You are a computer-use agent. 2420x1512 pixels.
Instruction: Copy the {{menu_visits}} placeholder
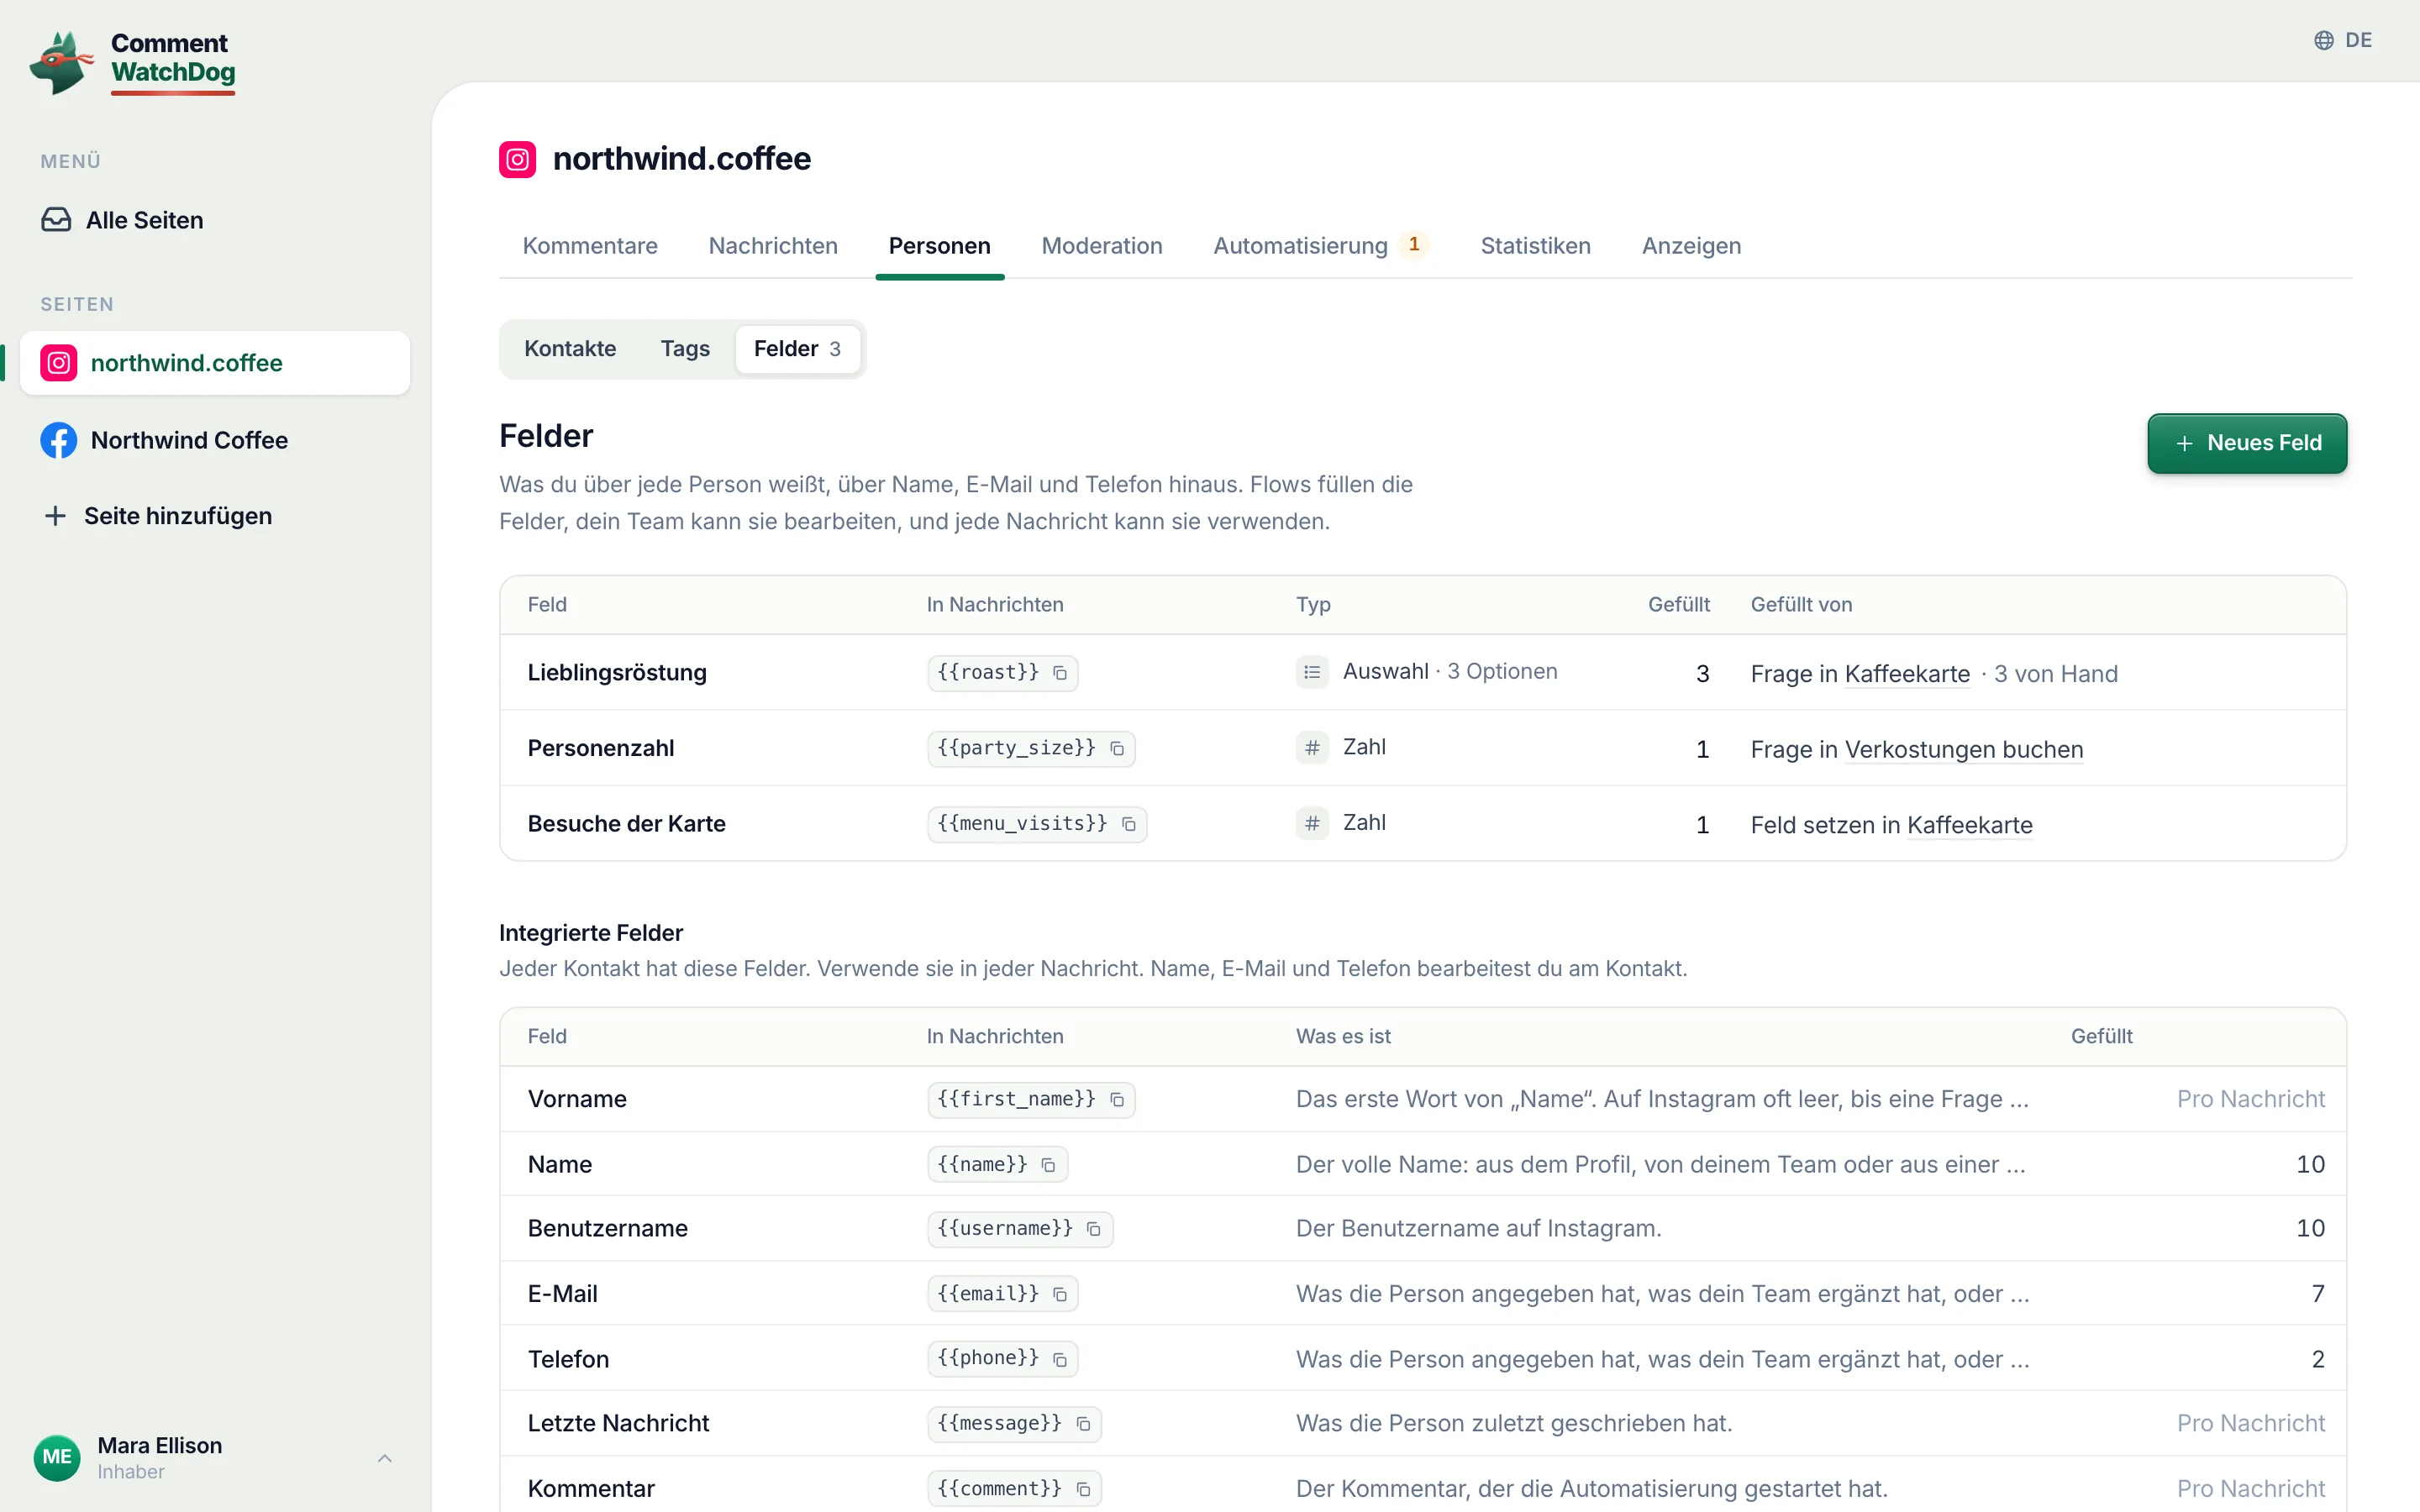[x=1129, y=824]
